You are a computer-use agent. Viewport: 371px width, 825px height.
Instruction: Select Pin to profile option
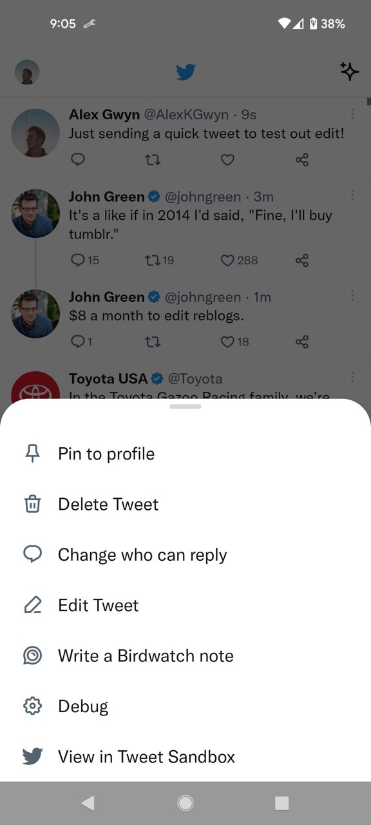pos(185,454)
